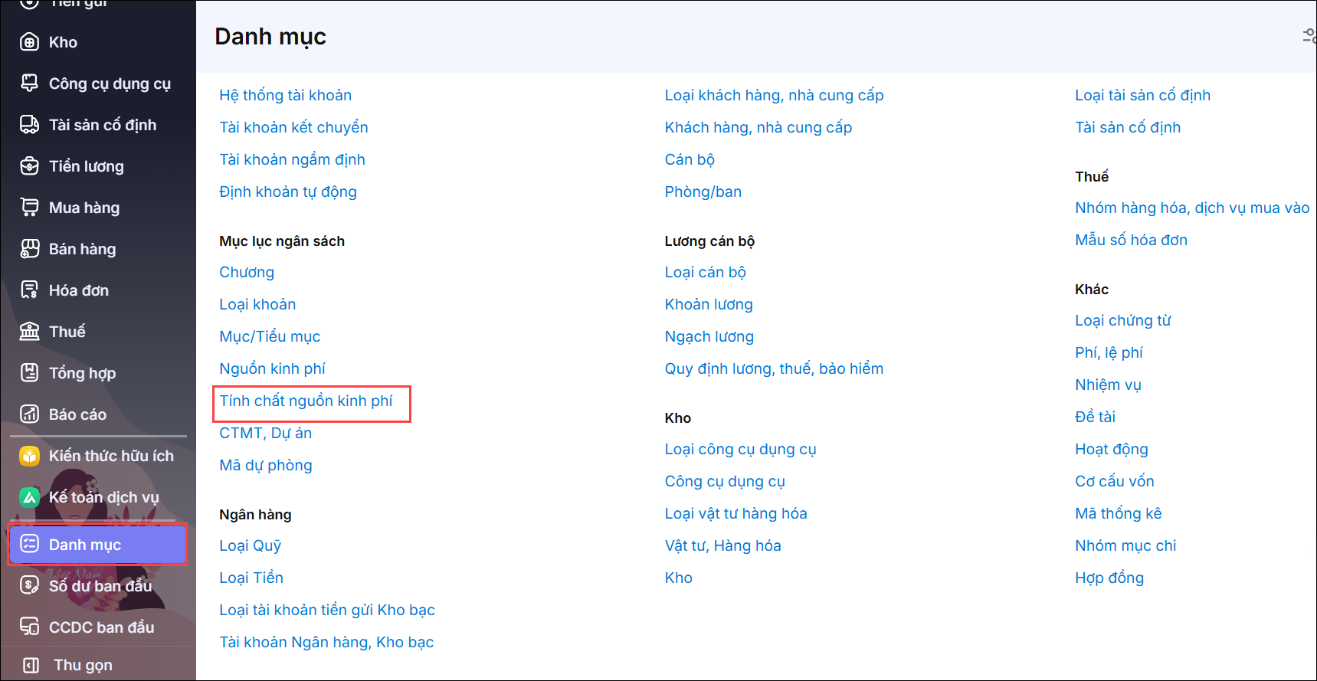Image resolution: width=1317 pixels, height=681 pixels.
Task: Click the Tiền lương sidebar icon
Action: point(29,166)
